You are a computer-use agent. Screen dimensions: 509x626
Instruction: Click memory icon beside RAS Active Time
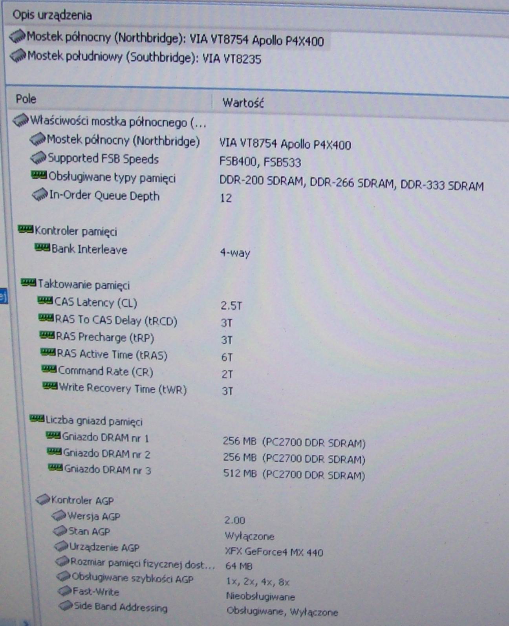click(48, 352)
